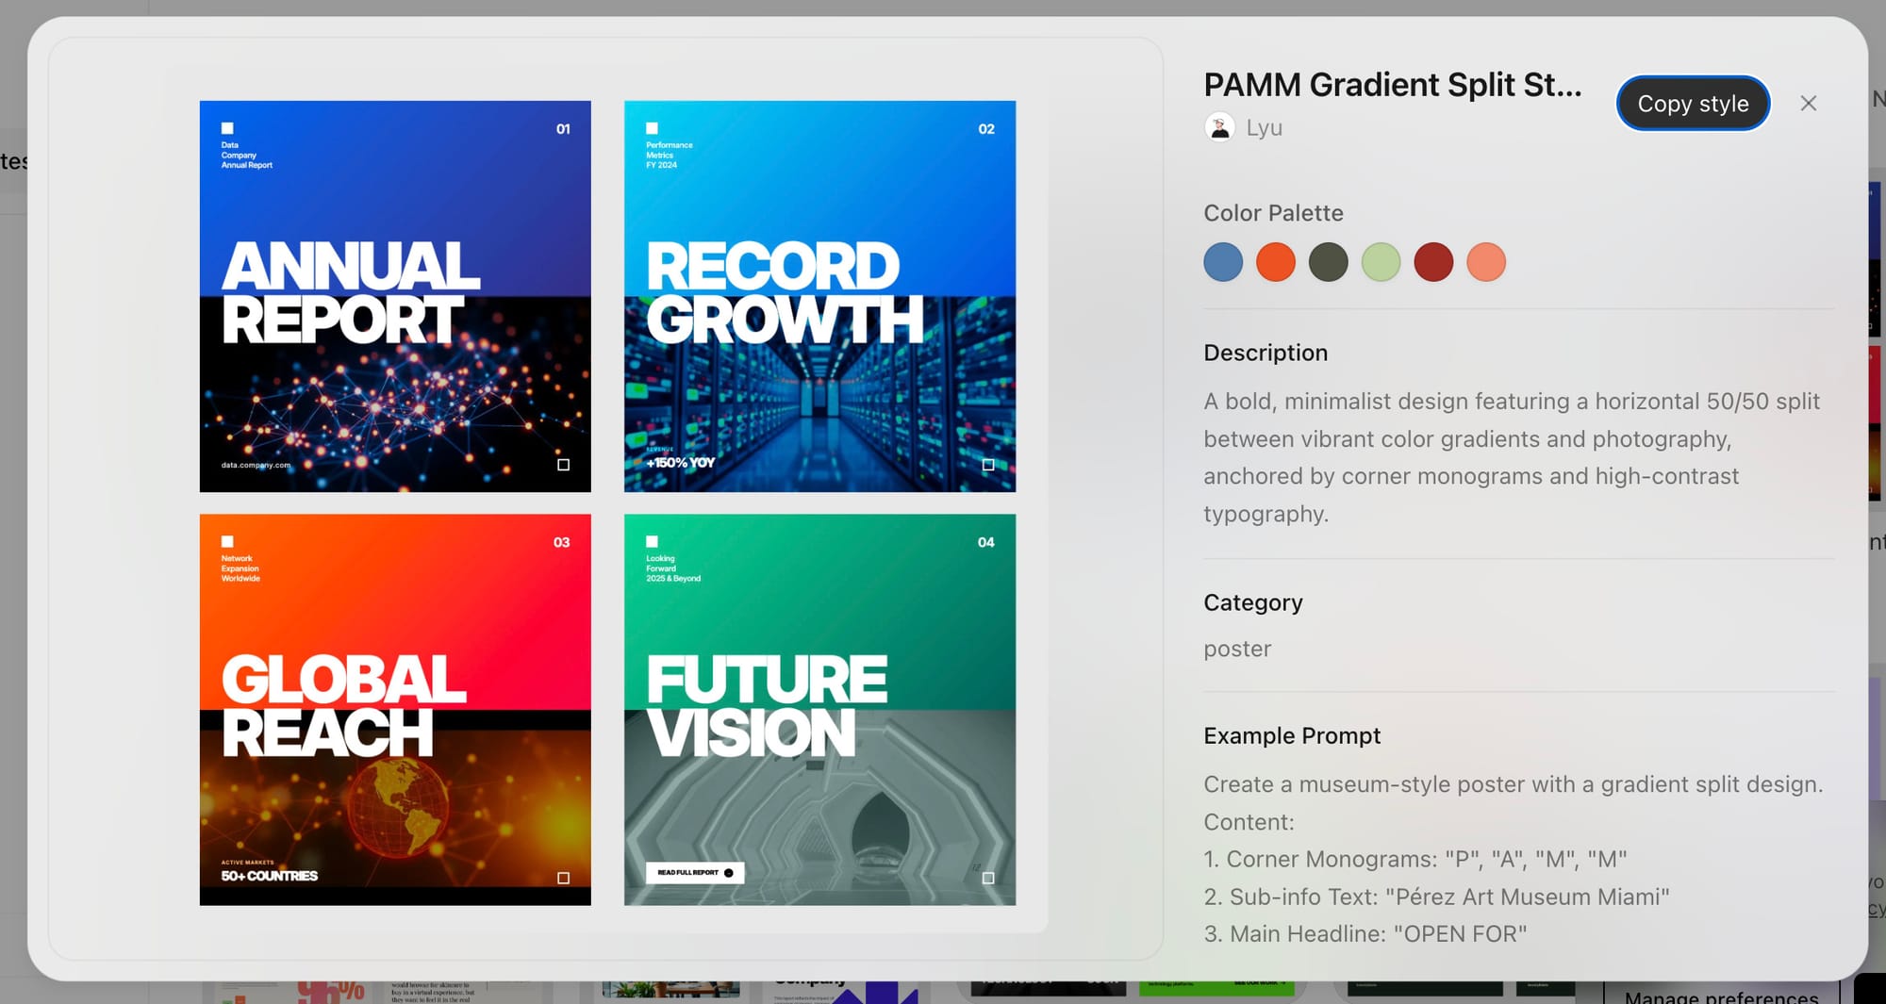
Task: Click the PAMM Gradient Split style title
Action: click(1392, 85)
